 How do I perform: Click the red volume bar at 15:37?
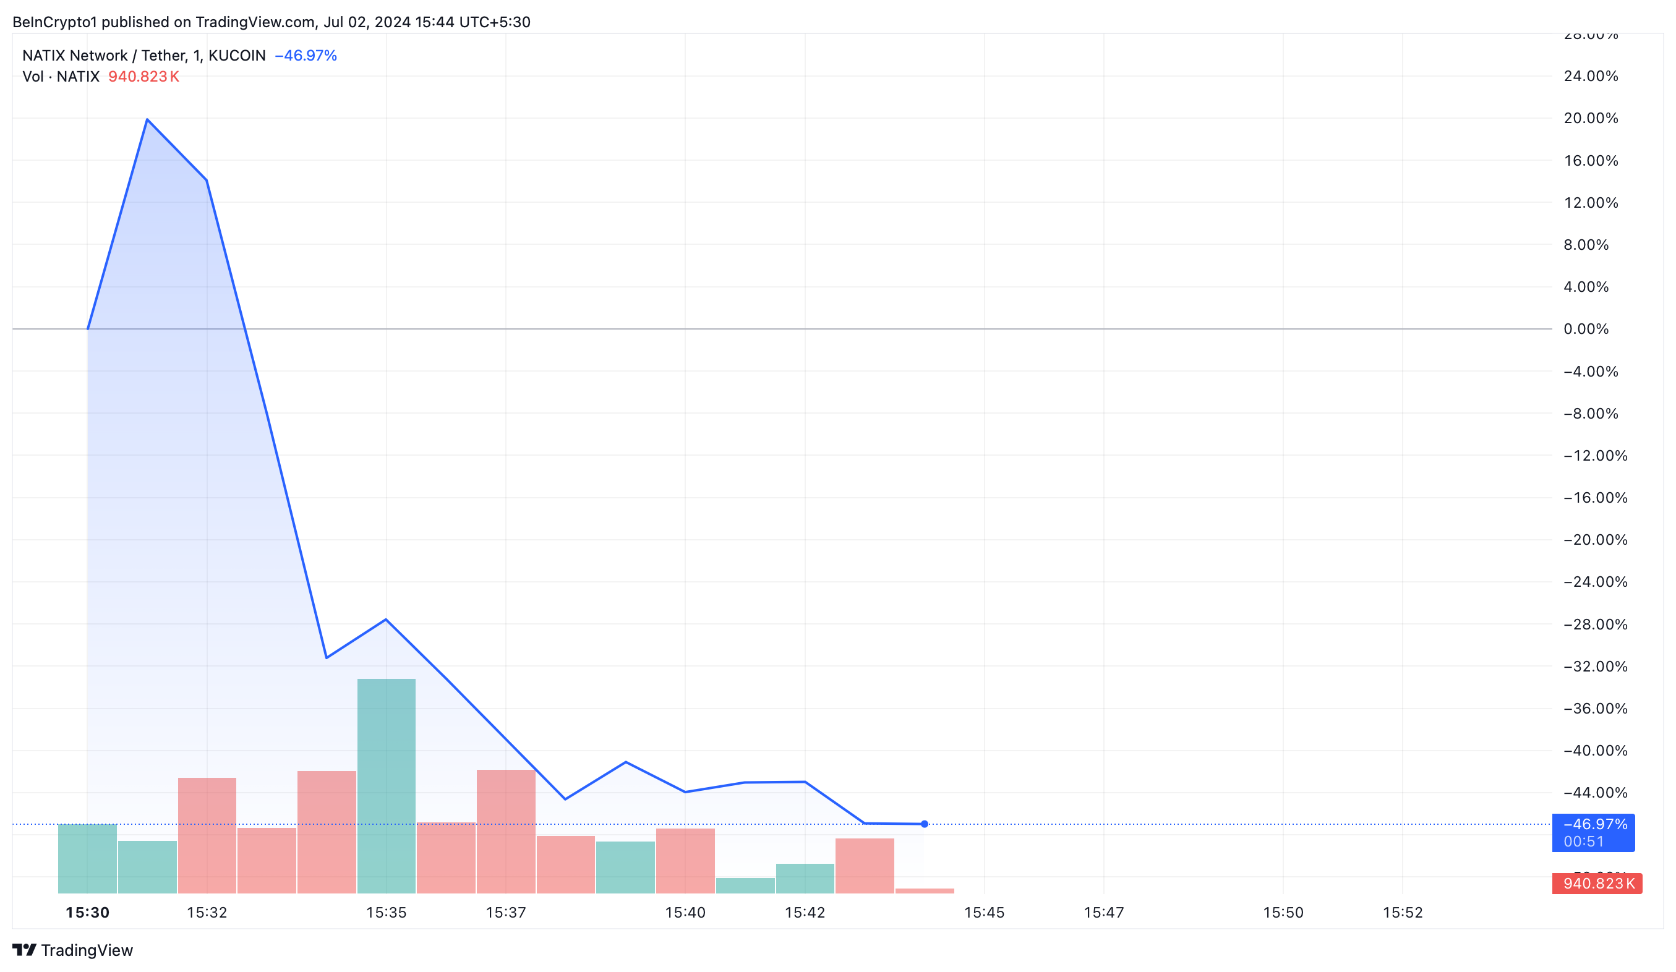pyautogui.click(x=506, y=831)
